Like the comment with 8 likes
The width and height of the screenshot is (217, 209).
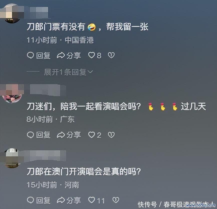(x=95, y=55)
